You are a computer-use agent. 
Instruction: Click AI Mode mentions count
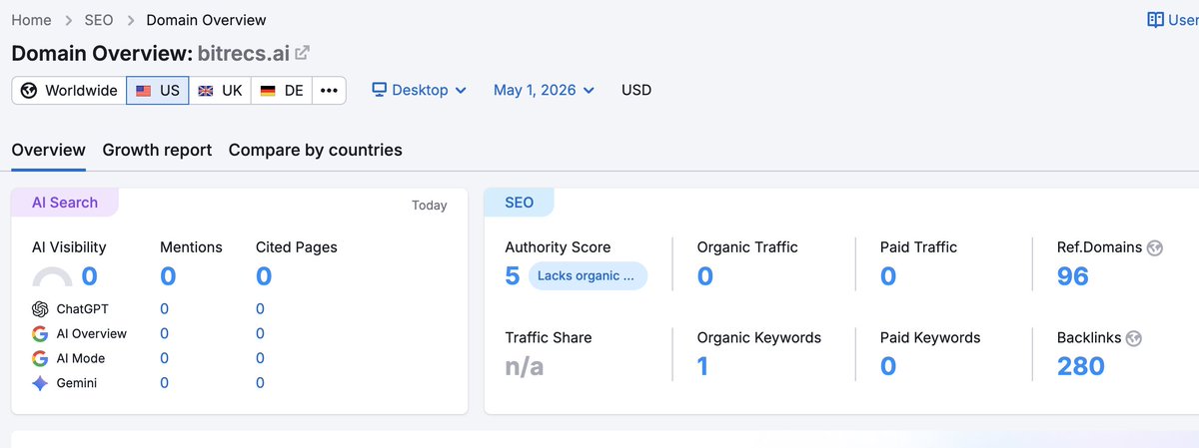pyautogui.click(x=164, y=358)
